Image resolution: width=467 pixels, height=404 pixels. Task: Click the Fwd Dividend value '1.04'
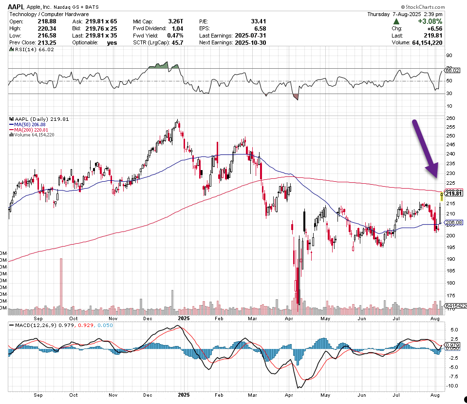(178, 29)
